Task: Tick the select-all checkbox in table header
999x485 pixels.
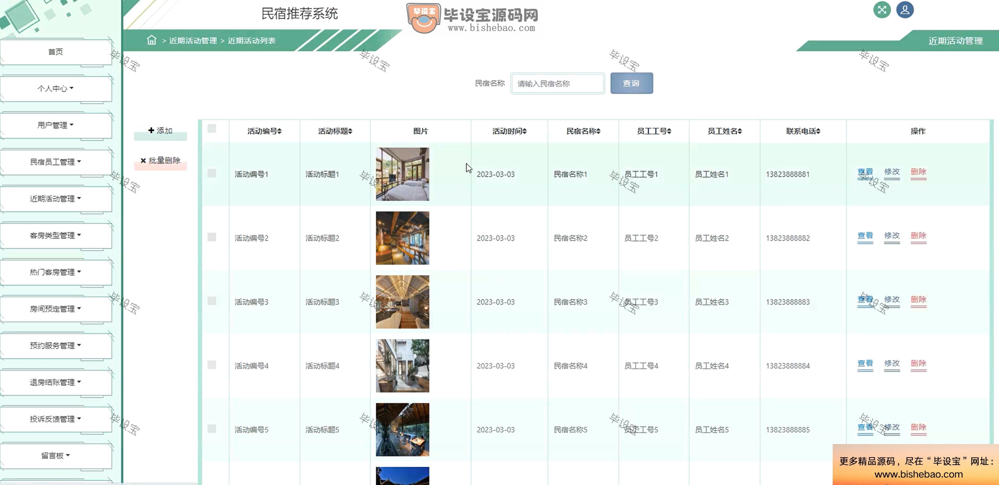Action: (212, 129)
